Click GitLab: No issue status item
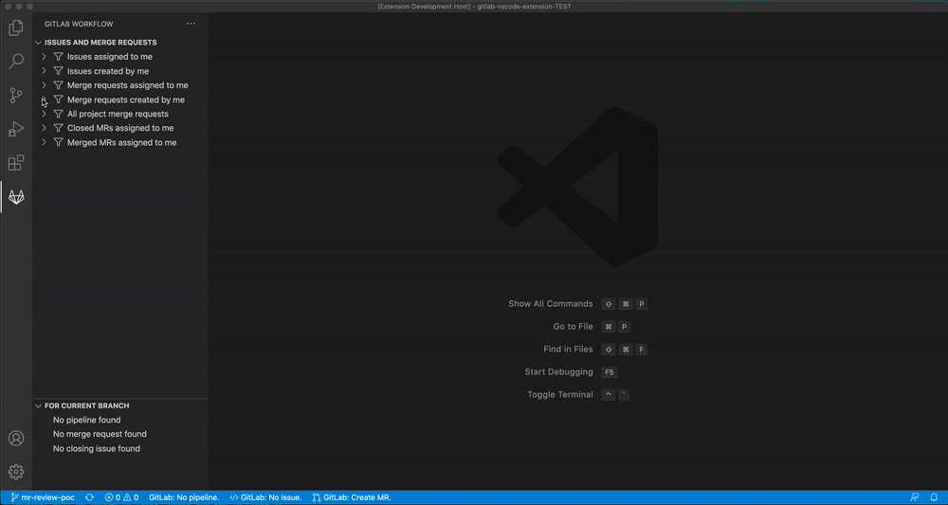The image size is (948, 505). click(x=265, y=497)
